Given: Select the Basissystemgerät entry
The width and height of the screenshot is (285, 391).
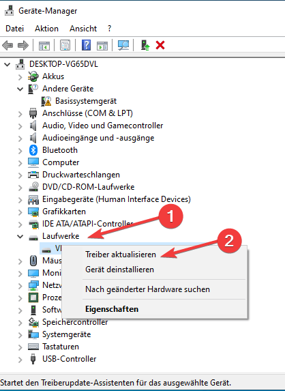Looking at the screenshot, I should coord(86,101).
